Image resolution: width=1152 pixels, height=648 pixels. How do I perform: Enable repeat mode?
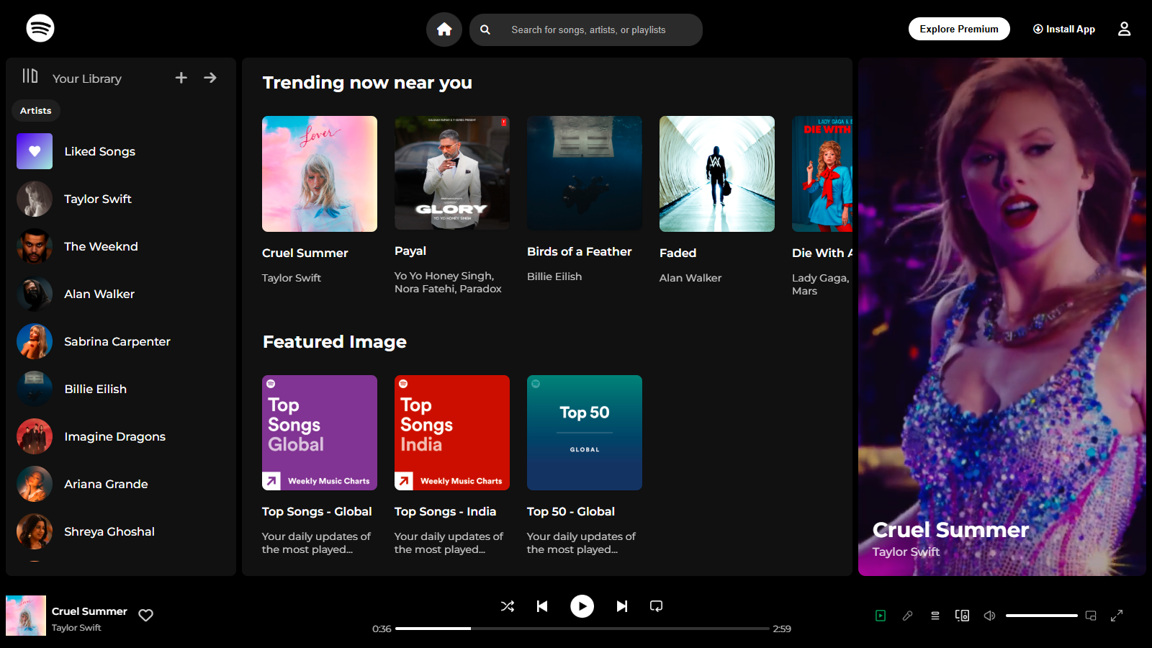656,606
